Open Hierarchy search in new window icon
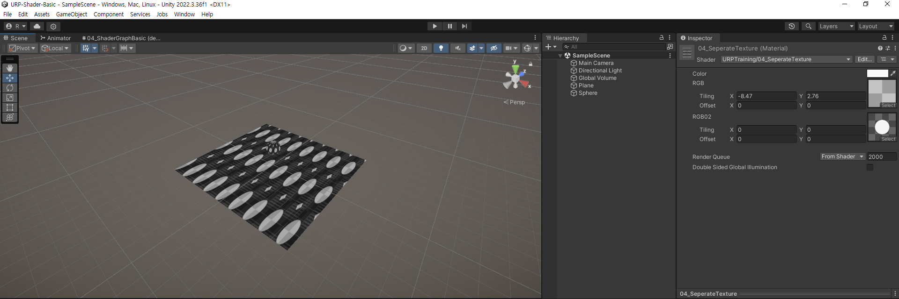 670,47
